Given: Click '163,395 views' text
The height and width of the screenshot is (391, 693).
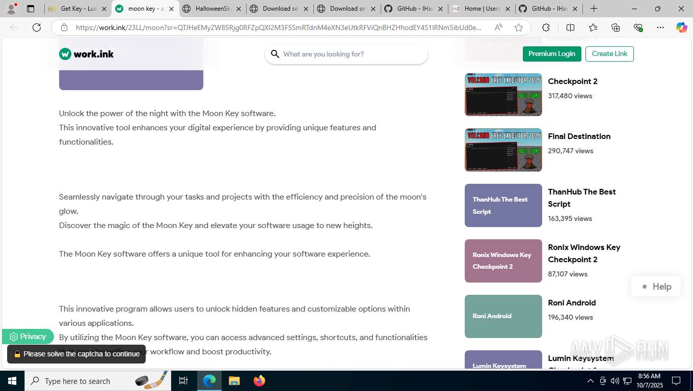Looking at the screenshot, I should coord(570,218).
